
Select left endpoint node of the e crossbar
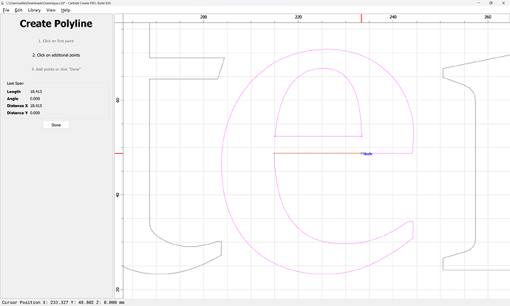click(x=274, y=136)
